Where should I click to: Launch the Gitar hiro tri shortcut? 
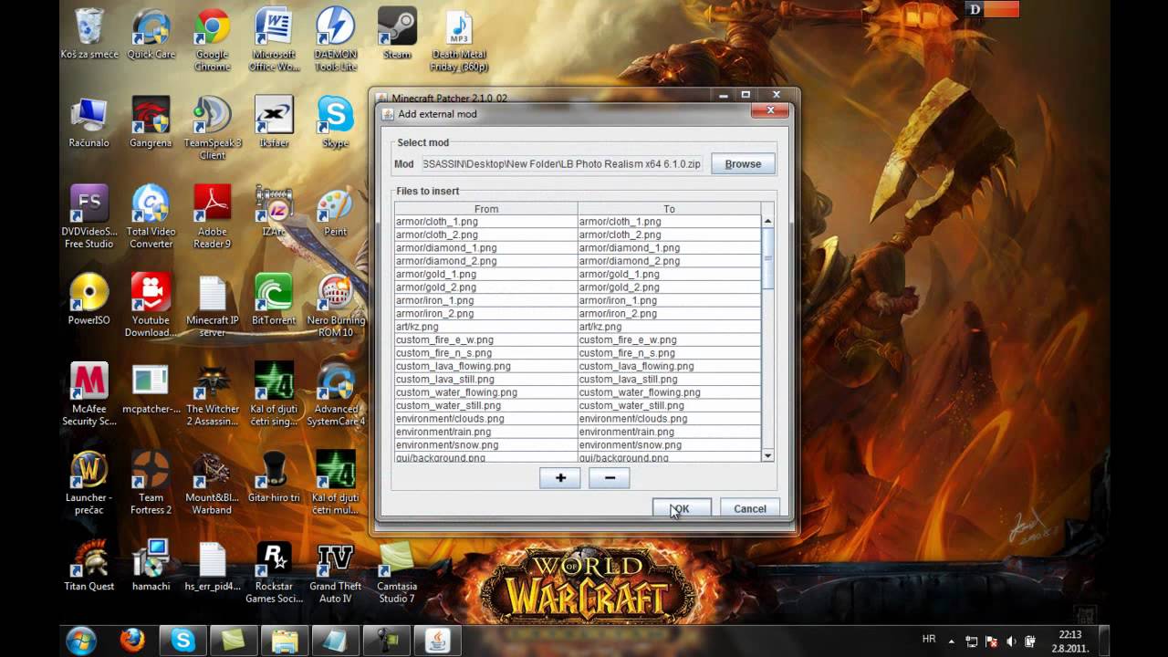274,476
